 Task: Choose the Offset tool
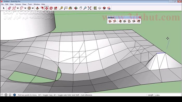pos(42,8)
